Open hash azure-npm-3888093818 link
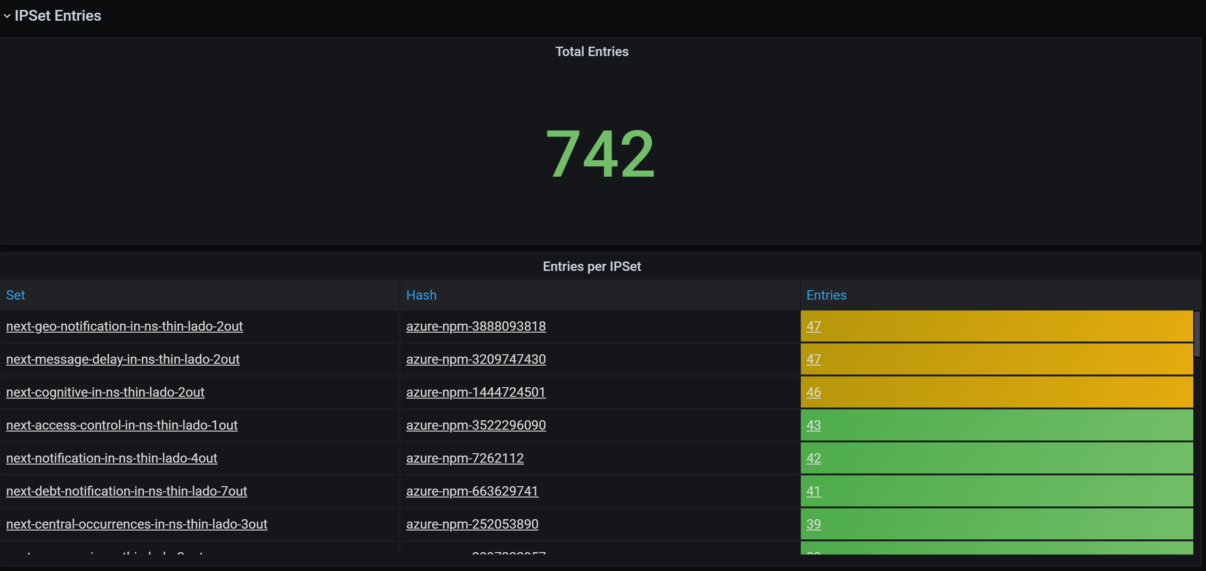This screenshot has width=1206, height=571. point(476,326)
